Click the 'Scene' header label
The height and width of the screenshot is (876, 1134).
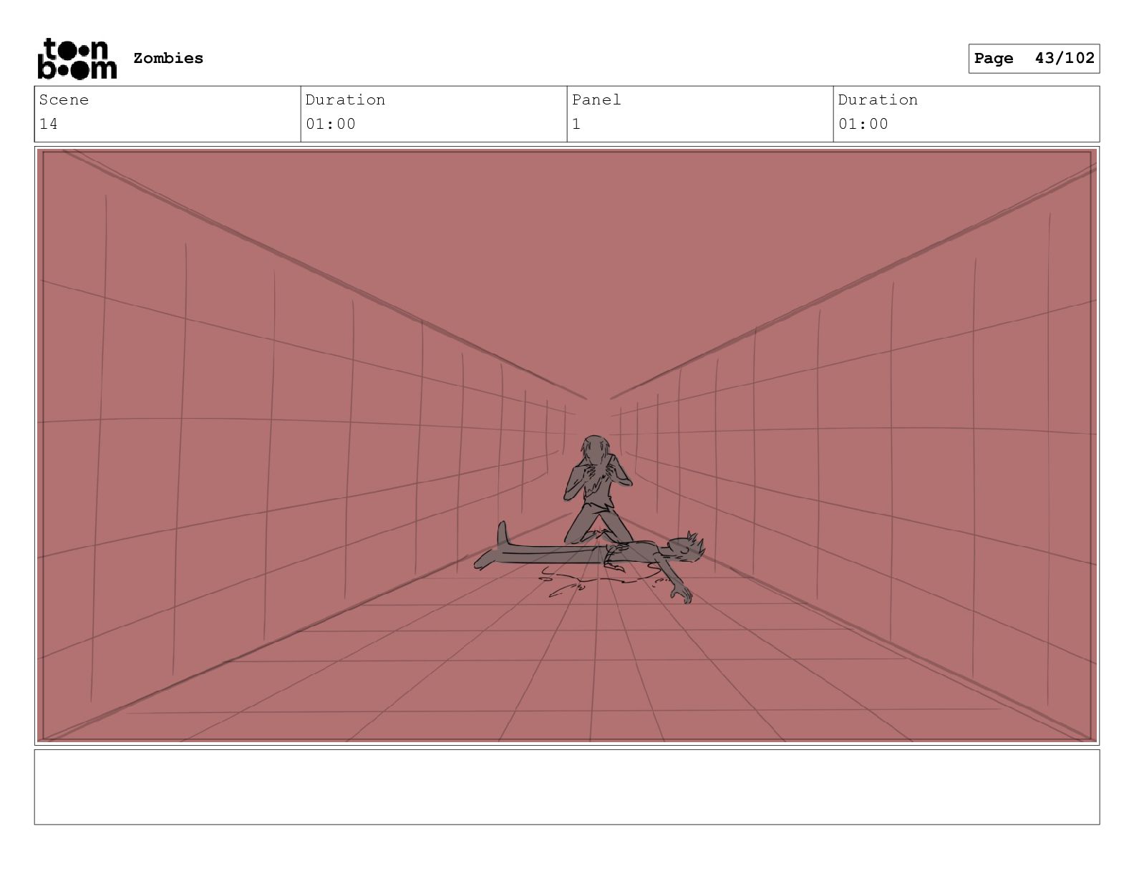tap(64, 99)
